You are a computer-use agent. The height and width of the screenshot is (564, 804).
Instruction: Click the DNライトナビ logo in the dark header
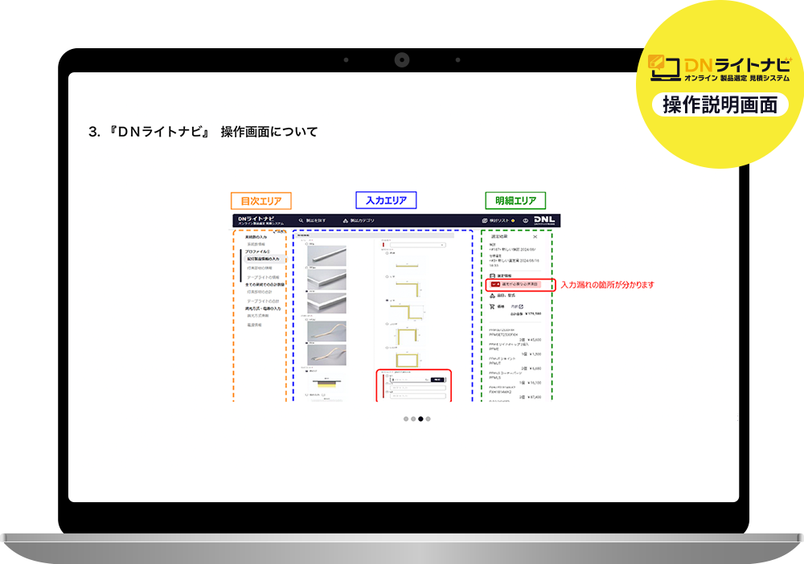click(260, 220)
